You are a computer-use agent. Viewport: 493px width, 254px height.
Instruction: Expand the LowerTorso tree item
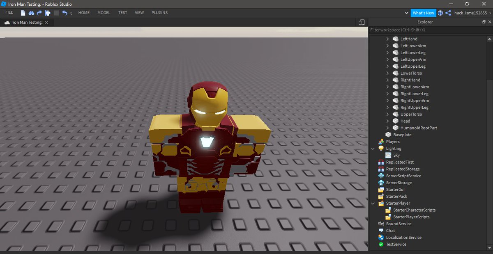pyautogui.click(x=387, y=73)
